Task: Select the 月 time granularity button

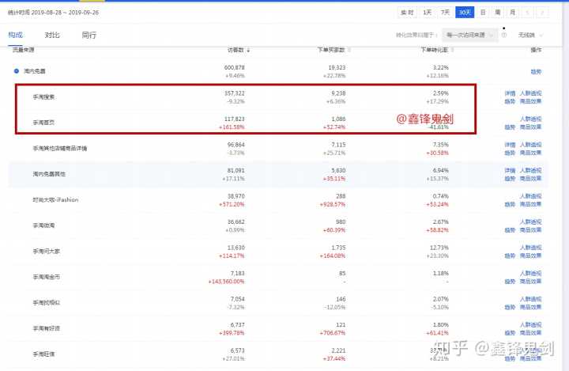Action: tap(512, 13)
